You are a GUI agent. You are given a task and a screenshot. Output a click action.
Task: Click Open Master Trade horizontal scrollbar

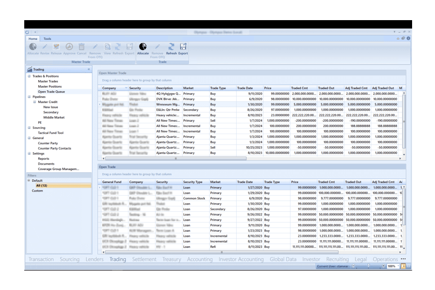click(x=176, y=158)
